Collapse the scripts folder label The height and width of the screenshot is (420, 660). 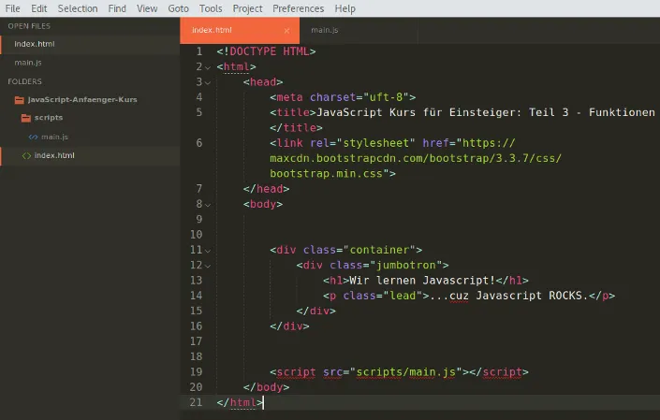point(49,118)
